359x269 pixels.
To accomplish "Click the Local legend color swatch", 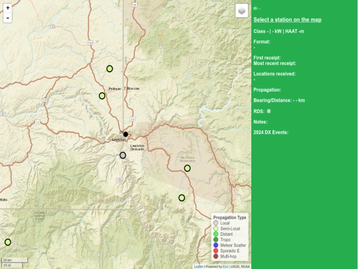I will pyautogui.click(x=215, y=223).
